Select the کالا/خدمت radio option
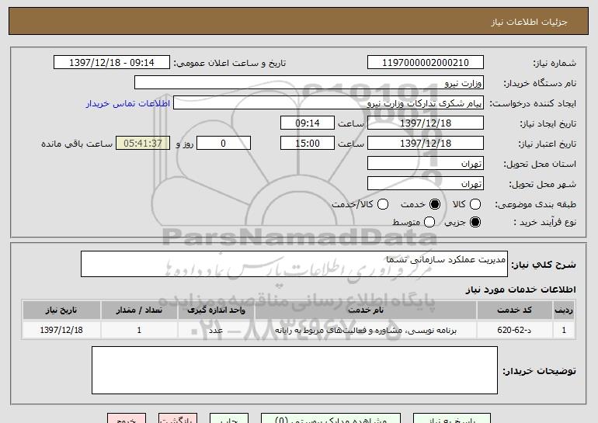Viewport: 598px width, 423px height. (x=383, y=204)
